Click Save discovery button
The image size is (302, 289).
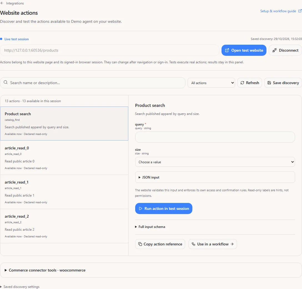pyautogui.click(x=283, y=83)
